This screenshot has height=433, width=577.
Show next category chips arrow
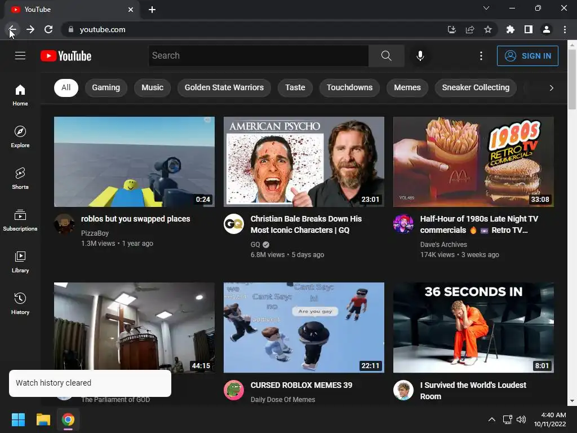(551, 87)
